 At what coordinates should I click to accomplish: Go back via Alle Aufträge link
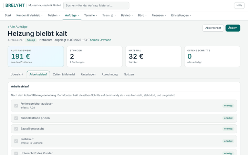18,27
